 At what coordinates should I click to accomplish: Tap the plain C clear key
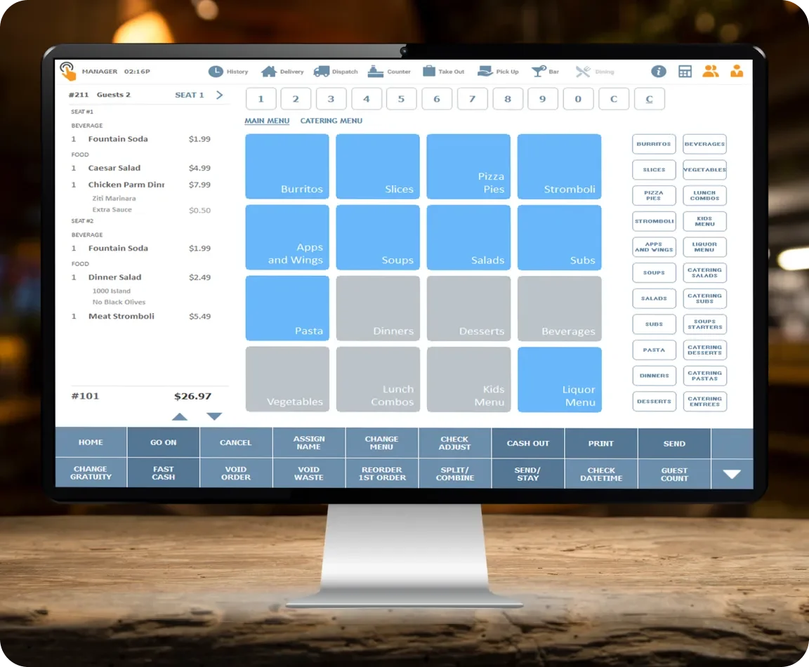(614, 99)
